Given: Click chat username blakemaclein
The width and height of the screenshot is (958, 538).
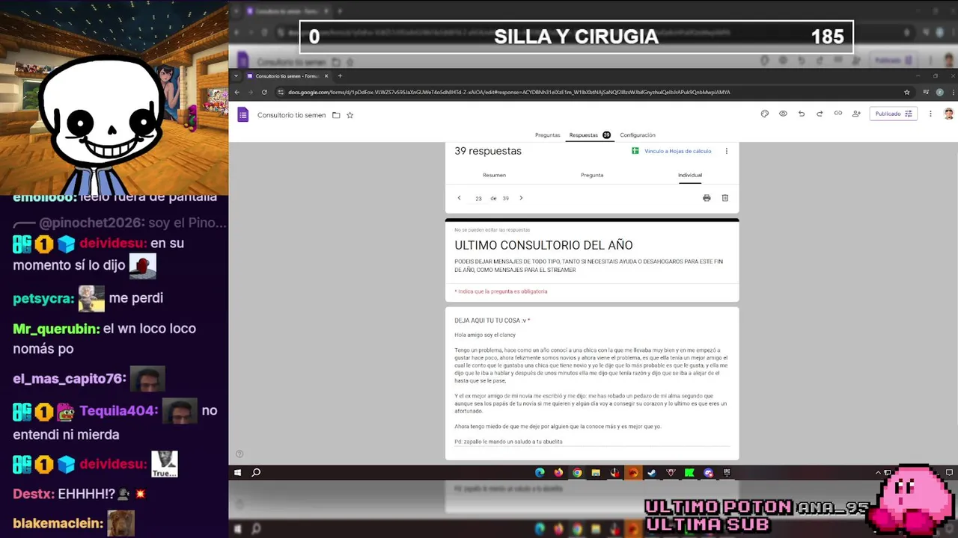Looking at the screenshot, I should (58, 524).
